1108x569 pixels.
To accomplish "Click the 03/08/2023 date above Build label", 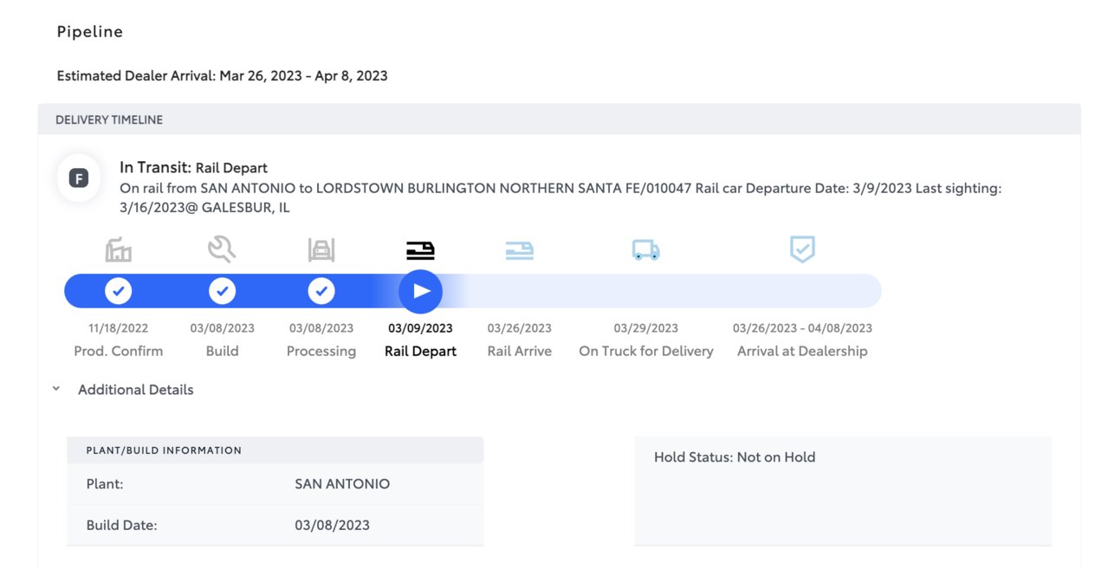I will [x=222, y=328].
